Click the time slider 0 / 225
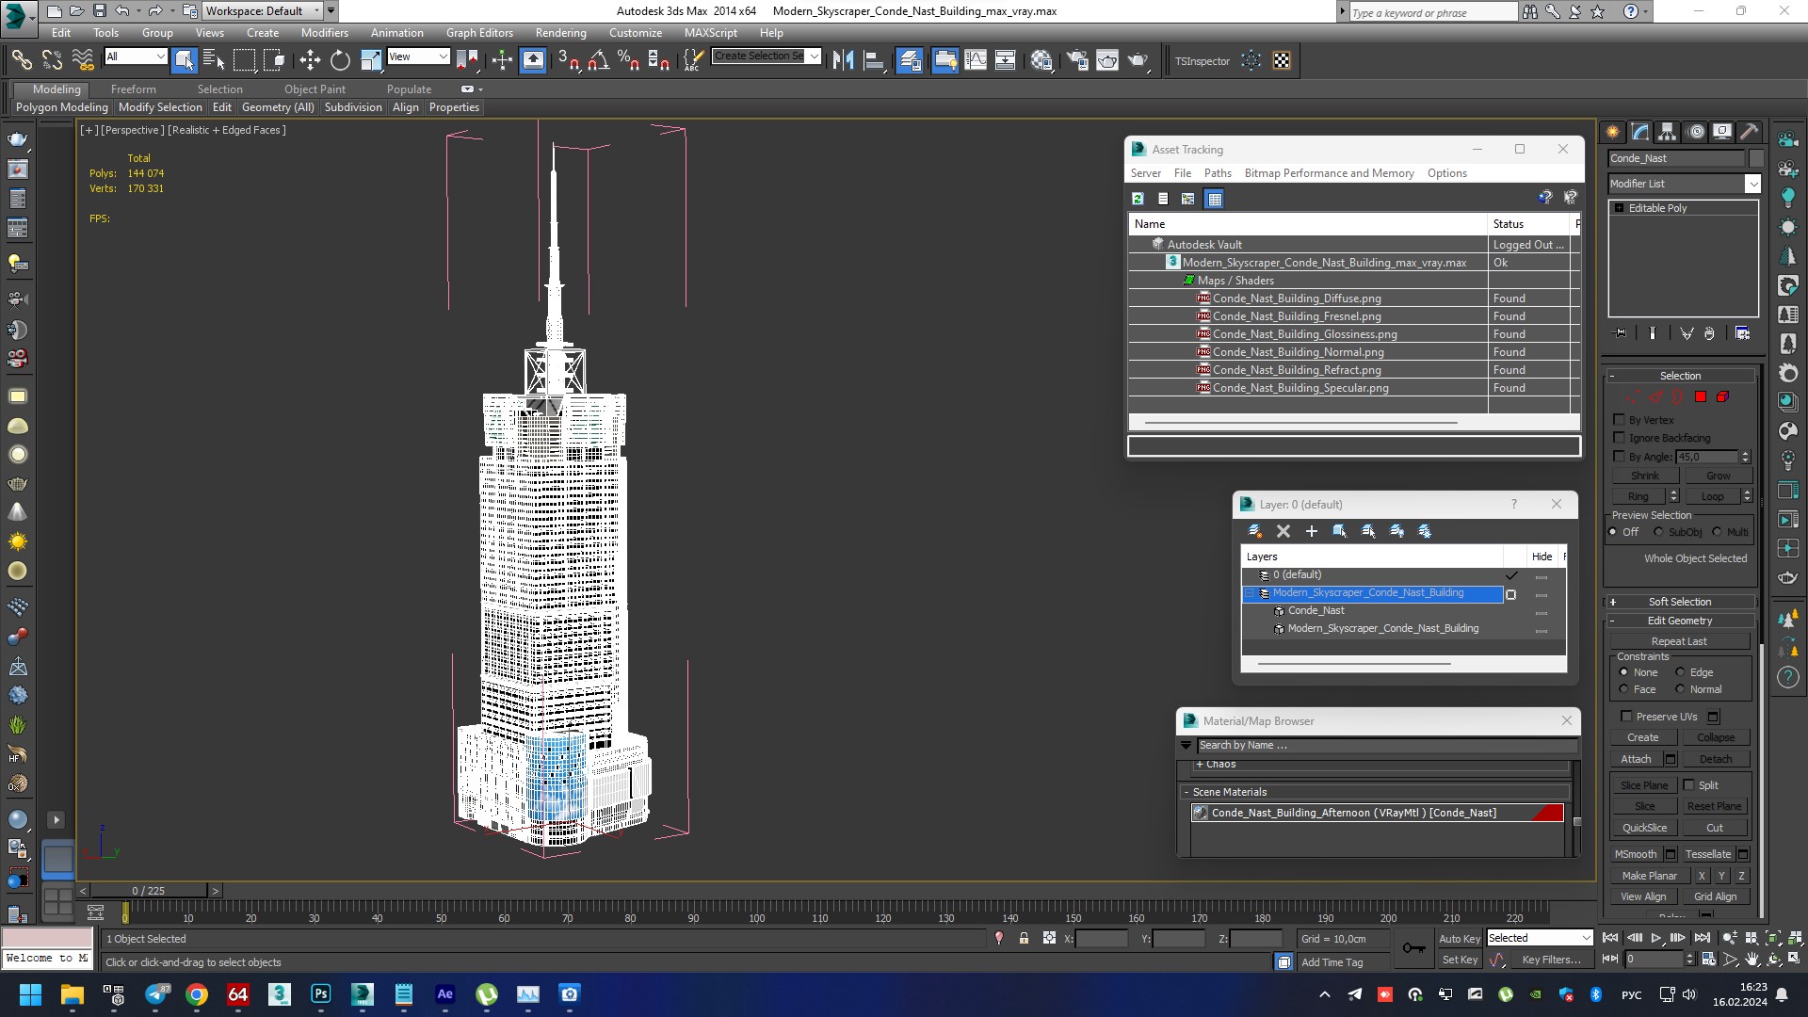The width and height of the screenshot is (1808, 1017). (x=149, y=891)
